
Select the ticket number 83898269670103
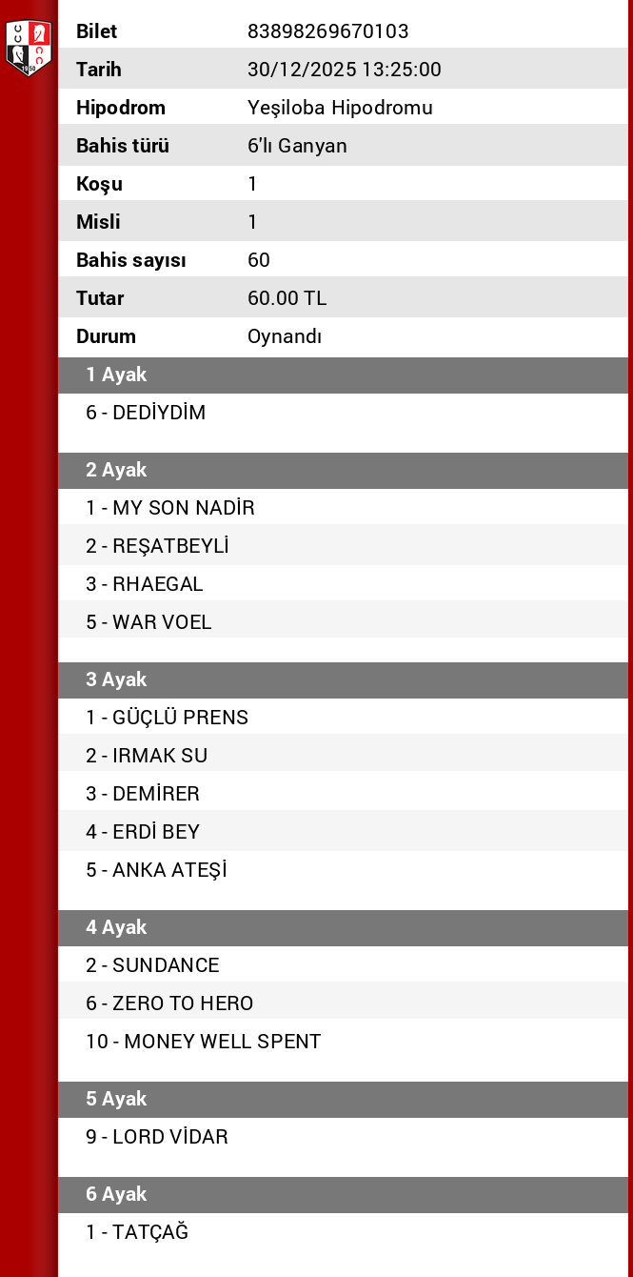coord(327,31)
